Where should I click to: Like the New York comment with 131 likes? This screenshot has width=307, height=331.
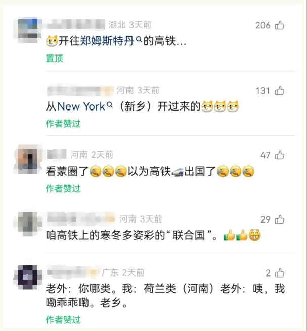coord(280,90)
